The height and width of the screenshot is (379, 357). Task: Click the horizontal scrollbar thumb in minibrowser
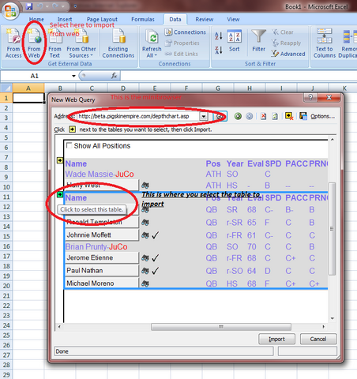[221, 327]
